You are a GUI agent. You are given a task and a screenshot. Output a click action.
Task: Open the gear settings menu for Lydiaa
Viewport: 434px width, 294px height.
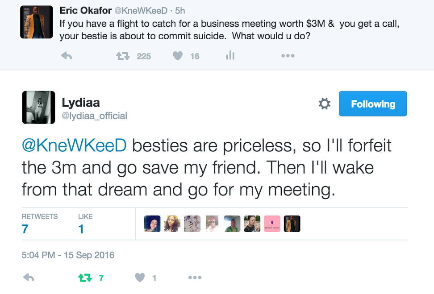pyautogui.click(x=325, y=104)
